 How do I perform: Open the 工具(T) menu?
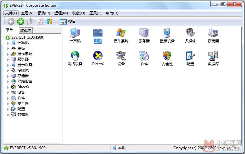pos(95,13)
